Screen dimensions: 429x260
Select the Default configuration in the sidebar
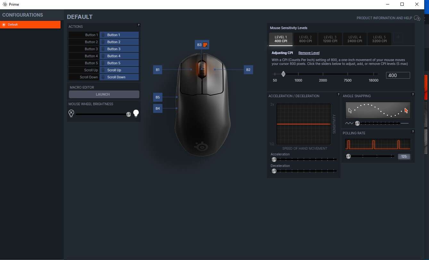(x=30, y=24)
